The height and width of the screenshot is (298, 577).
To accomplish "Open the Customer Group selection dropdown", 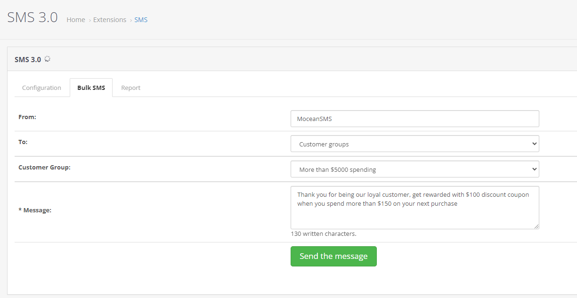I will tap(414, 169).
